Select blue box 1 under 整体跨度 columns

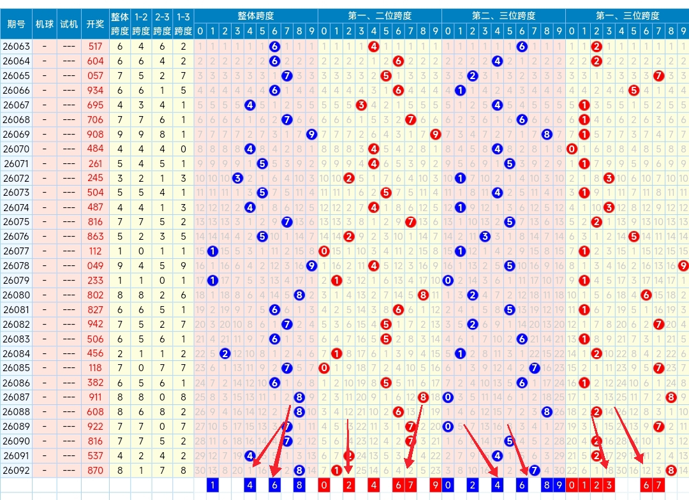212,485
